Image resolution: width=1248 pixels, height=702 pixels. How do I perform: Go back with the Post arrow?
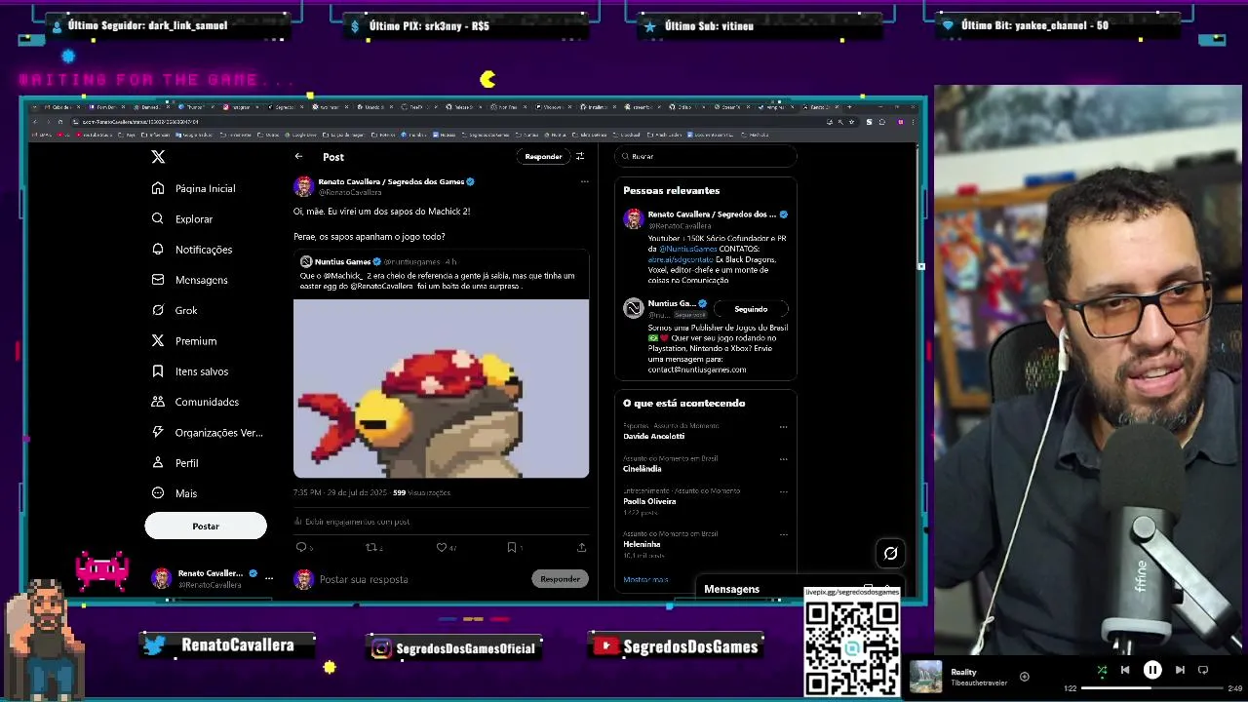(299, 156)
